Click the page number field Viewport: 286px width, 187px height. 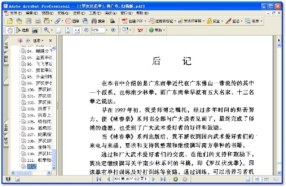tap(131, 179)
